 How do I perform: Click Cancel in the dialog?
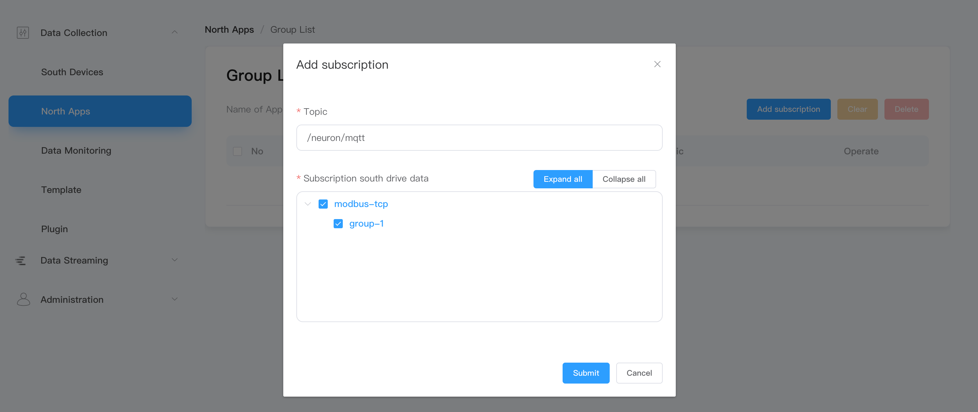[x=639, y=373]
